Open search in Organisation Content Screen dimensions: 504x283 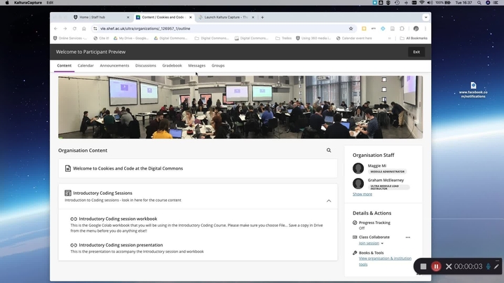pyautogui.click(x=329, y=151)
